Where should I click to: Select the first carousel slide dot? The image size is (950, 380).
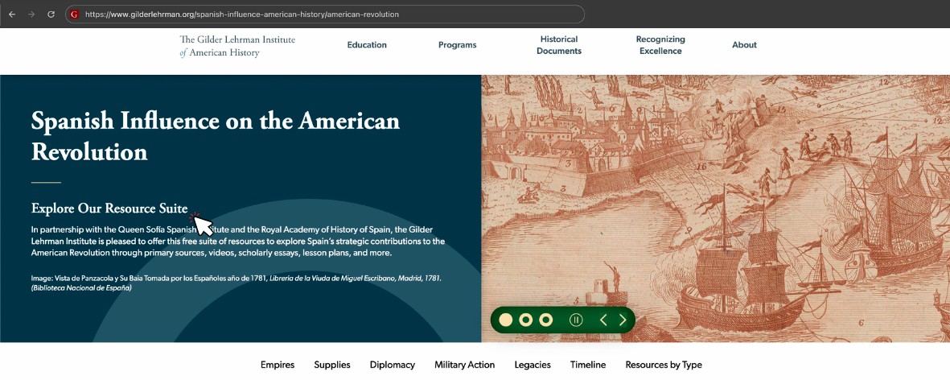(506, 320)
